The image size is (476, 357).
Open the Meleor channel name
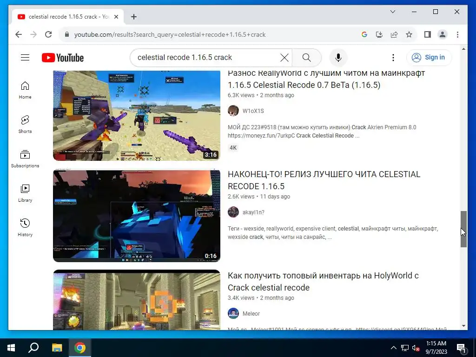251,314
